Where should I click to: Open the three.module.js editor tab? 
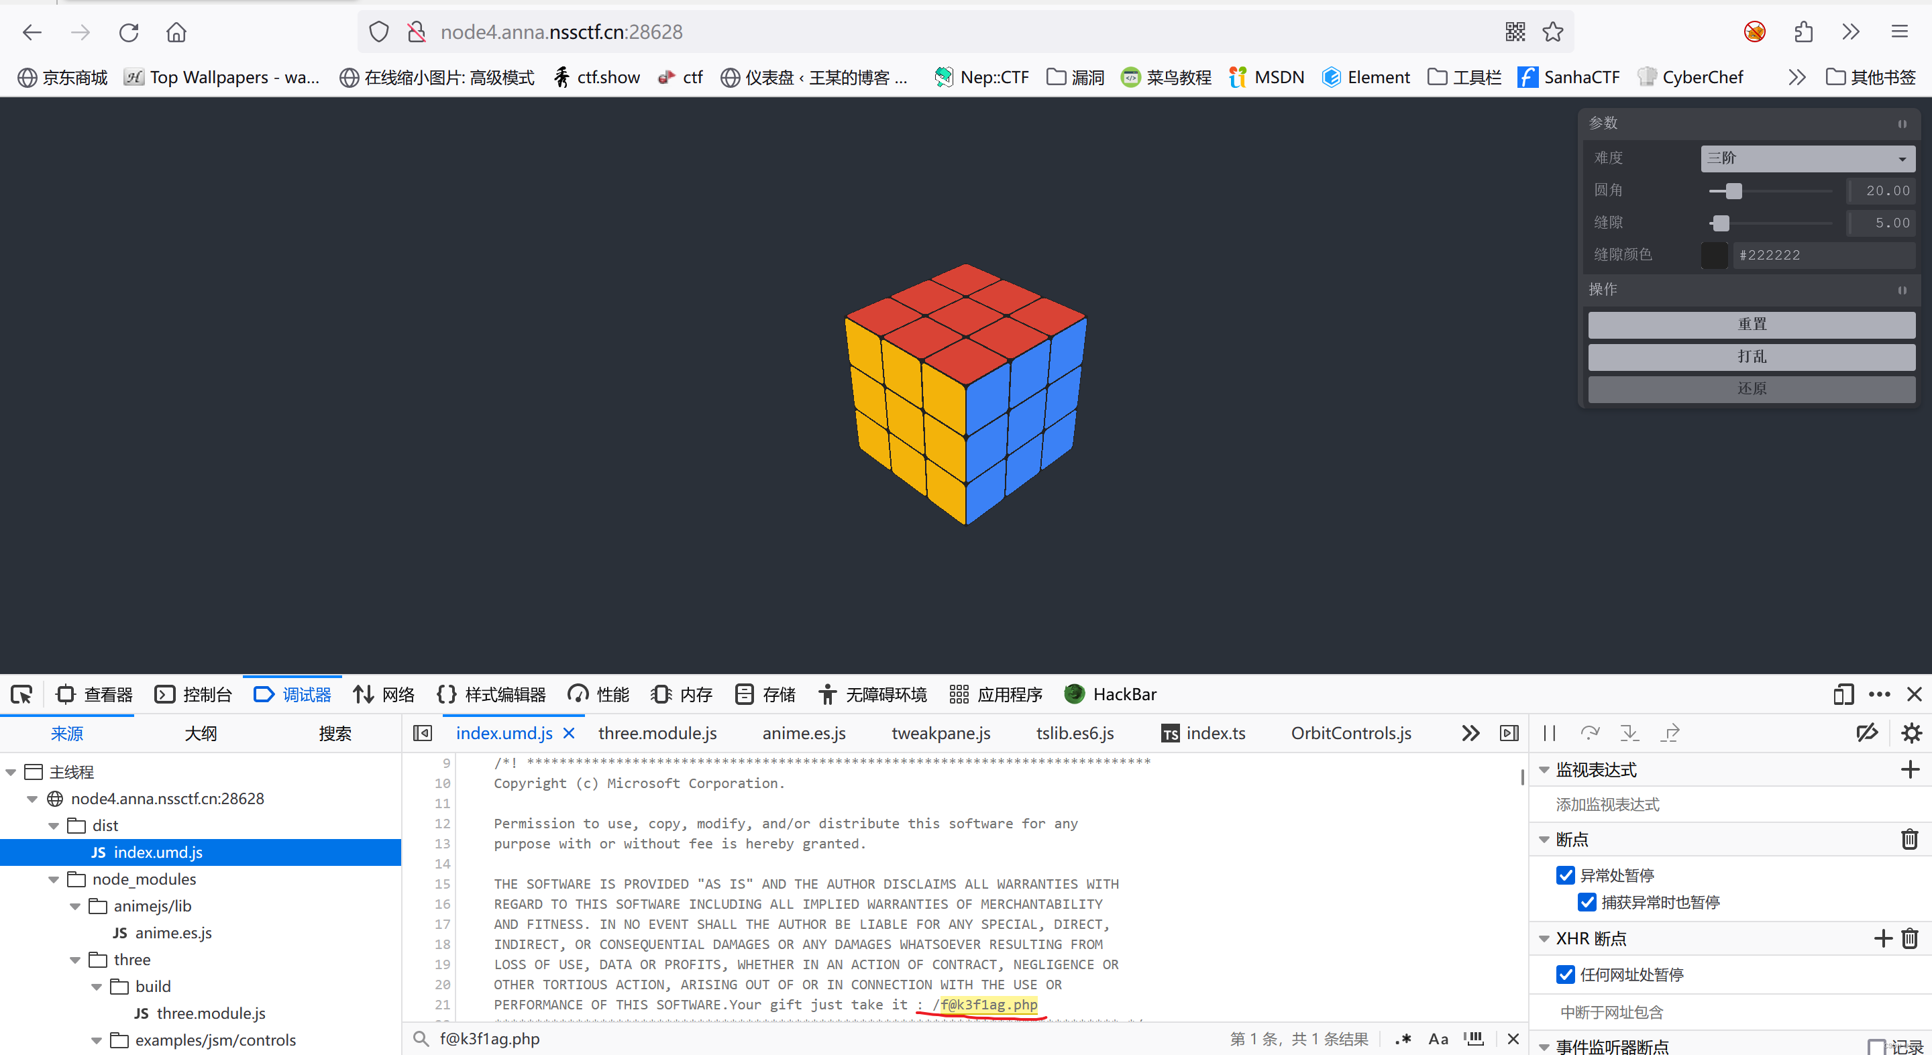pyautogui.click(x=657, y=732)
